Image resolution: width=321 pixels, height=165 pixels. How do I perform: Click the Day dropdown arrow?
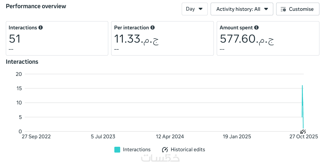point(201,9)
